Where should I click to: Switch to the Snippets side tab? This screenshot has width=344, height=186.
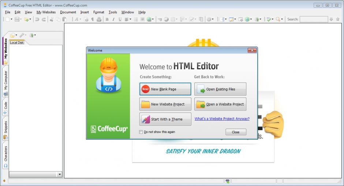[x=6, y=130]
